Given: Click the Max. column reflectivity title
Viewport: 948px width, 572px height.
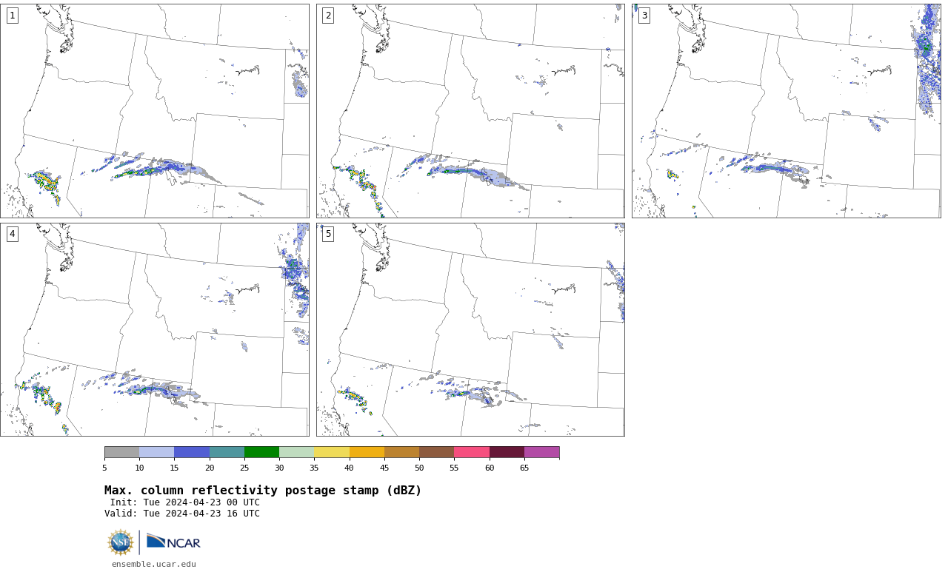Looking at the screenshot, I should click(x=263, y=491).
